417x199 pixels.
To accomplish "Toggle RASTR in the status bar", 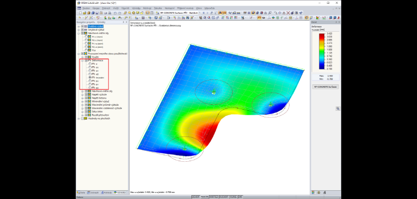I will (204, 197).
